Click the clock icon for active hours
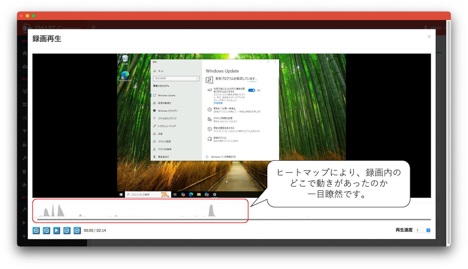Image resolution: width=468 pixels, height=269 pixels. 209,119
